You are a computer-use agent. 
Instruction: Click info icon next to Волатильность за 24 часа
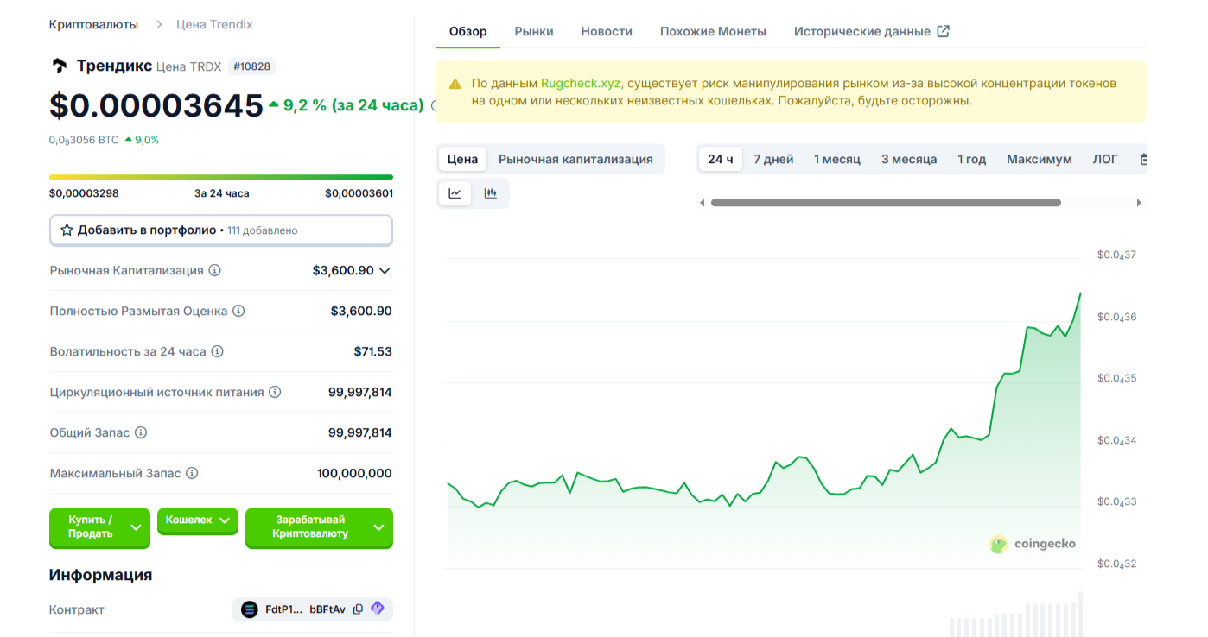[218, 351]
